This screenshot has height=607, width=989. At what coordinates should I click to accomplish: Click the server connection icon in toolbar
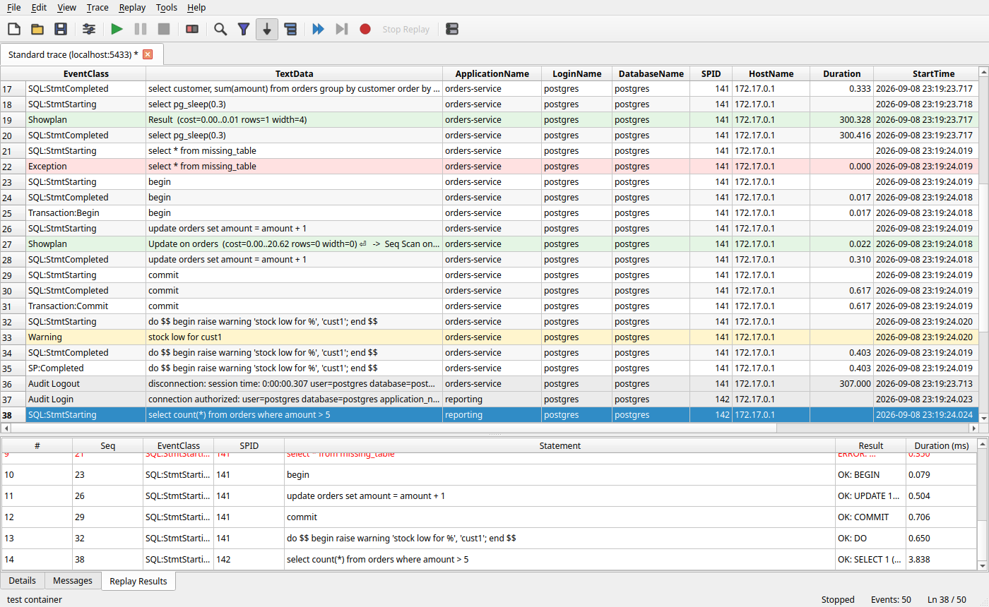(x=453, y=29)
